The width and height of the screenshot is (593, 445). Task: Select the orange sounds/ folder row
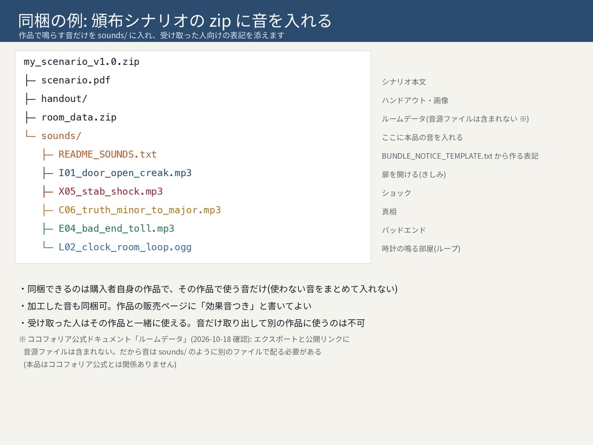click(61, 136)
